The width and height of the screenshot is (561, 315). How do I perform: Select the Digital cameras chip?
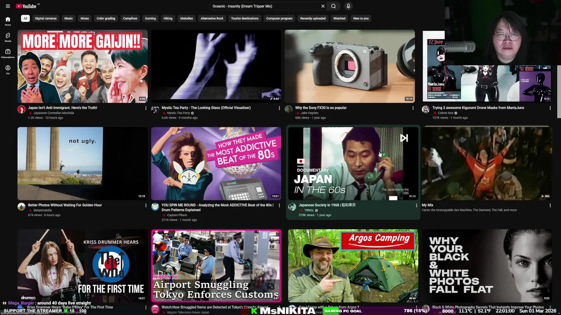(x=46, y=18)
